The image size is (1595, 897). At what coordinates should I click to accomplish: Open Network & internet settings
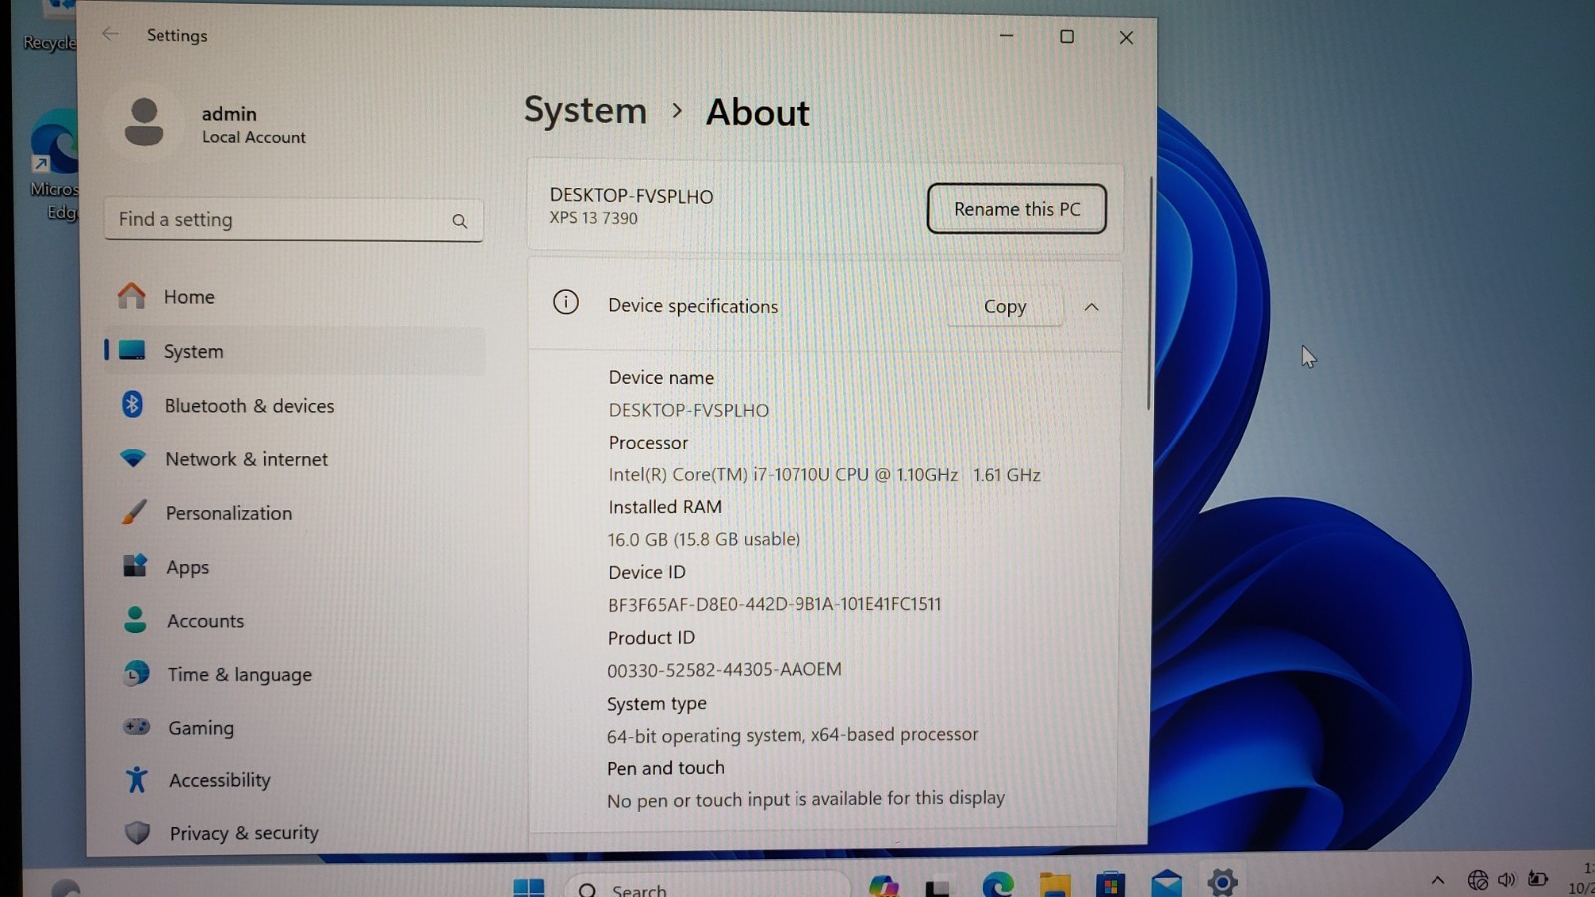[294, 458]
